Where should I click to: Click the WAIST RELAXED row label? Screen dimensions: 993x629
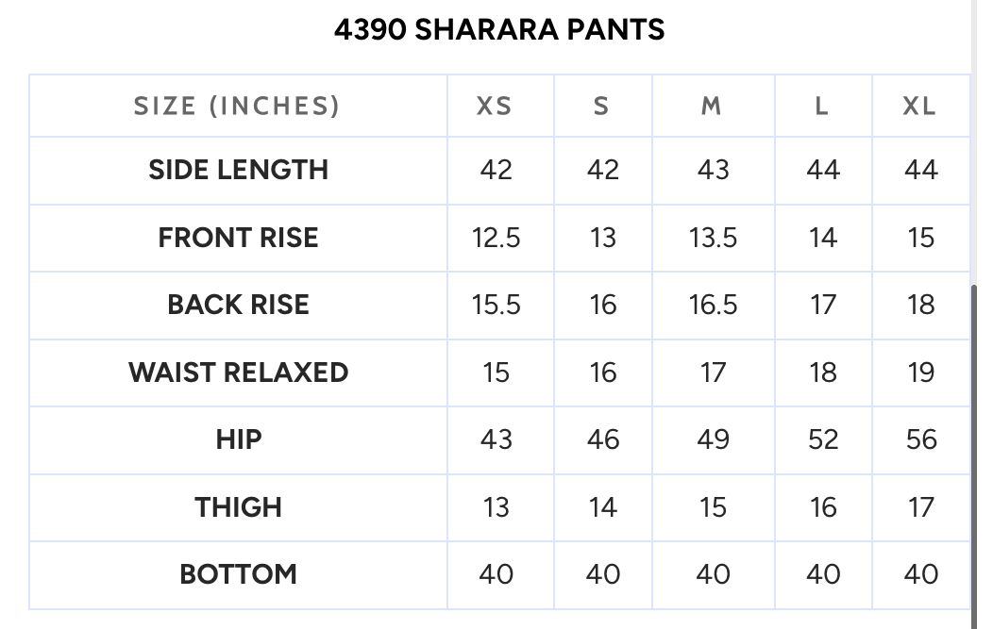238,372
